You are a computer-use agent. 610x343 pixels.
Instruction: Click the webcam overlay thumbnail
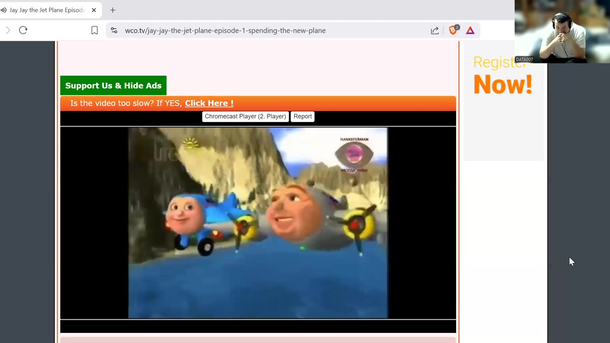(562, 31)
